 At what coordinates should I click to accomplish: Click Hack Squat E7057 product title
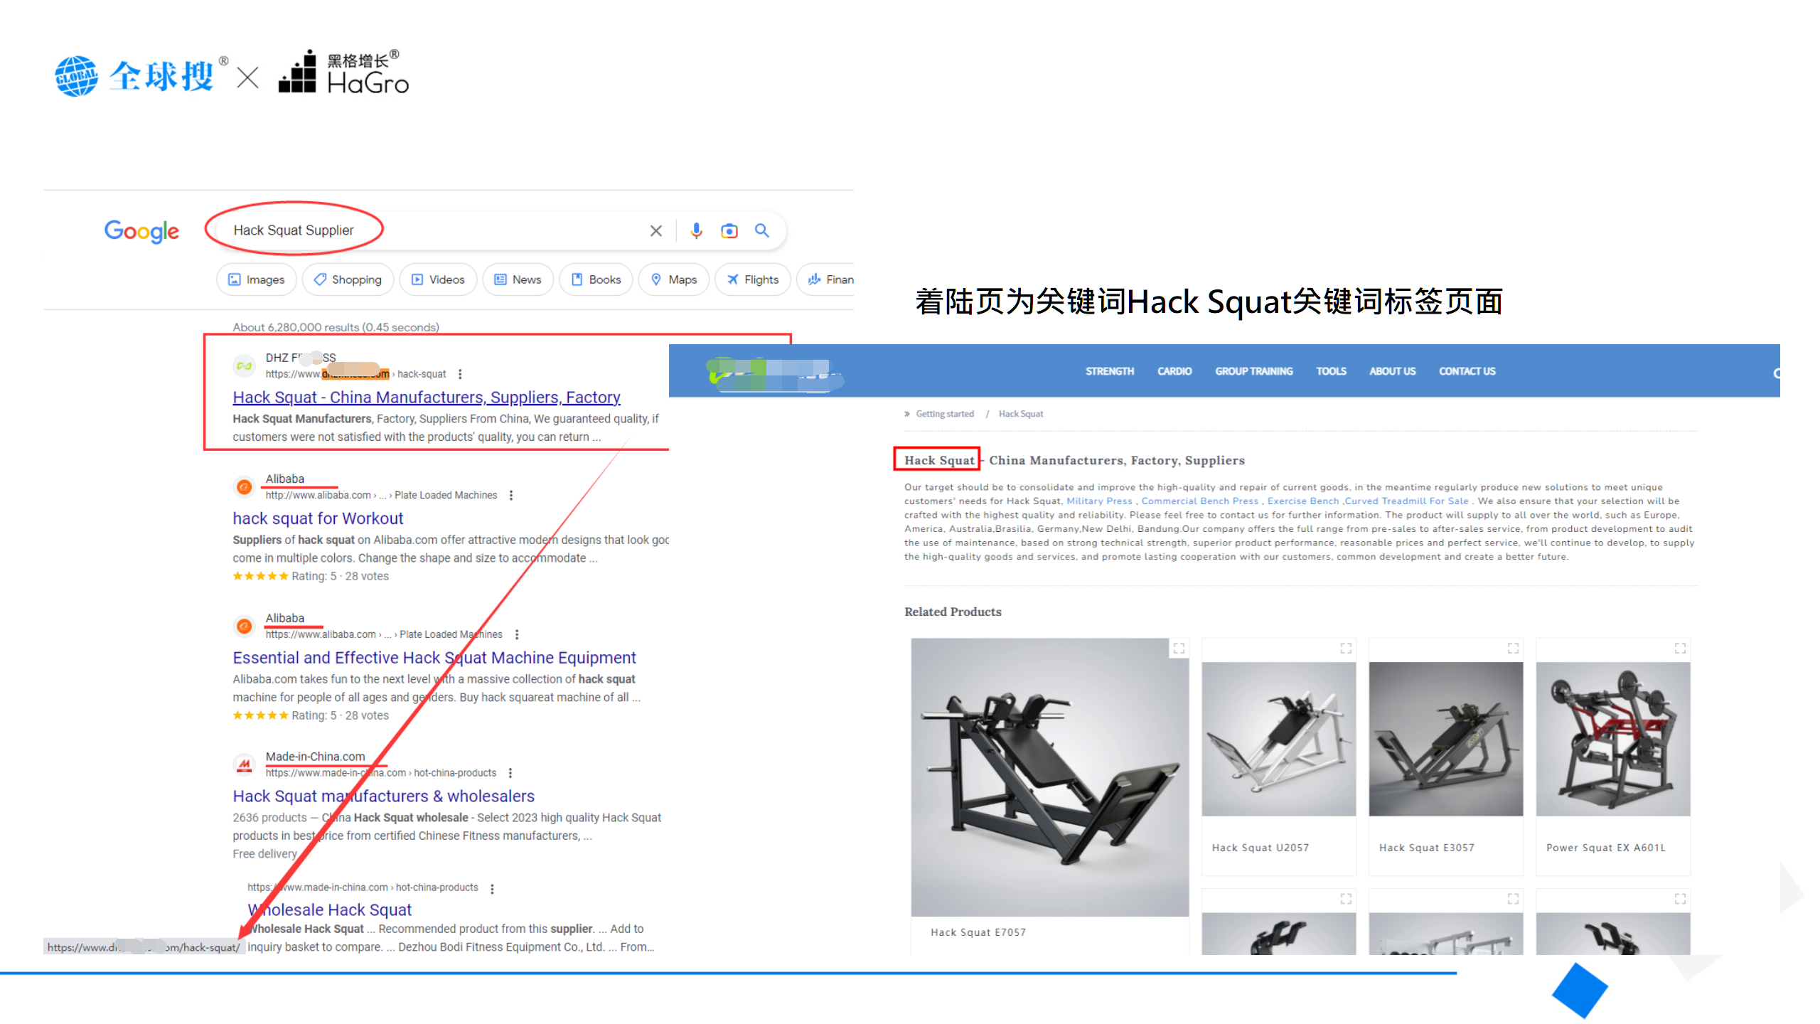click(978, 932)
